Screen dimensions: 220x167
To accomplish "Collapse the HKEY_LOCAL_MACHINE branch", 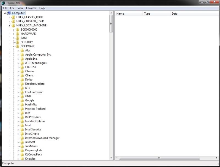I will coord(9,26).
